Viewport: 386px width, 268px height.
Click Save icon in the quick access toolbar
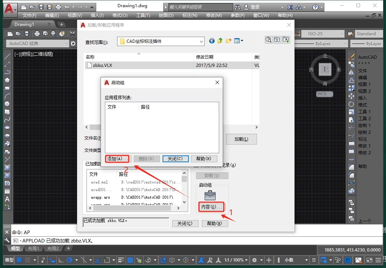coord(41,7)
